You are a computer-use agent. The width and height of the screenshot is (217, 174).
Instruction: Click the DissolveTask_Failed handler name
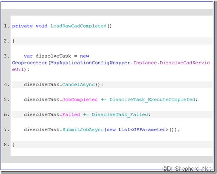[x=120, y=115]
